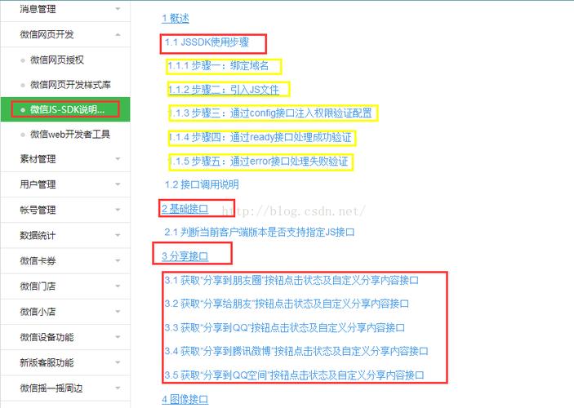
Task: Open 3.2 分享给朋友 link
Action: [x=287, y=304]
